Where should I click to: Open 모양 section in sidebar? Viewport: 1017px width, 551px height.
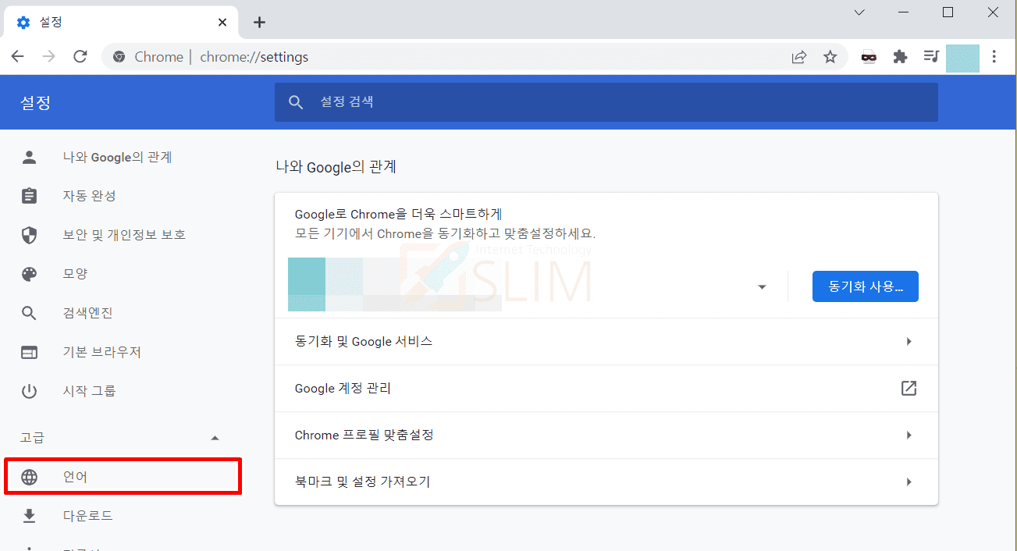(75, 274)
